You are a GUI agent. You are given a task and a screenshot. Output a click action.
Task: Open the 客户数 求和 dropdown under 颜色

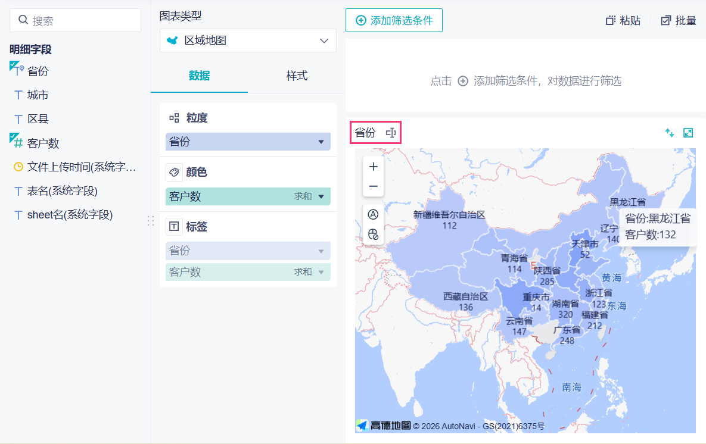pos(248,196)
